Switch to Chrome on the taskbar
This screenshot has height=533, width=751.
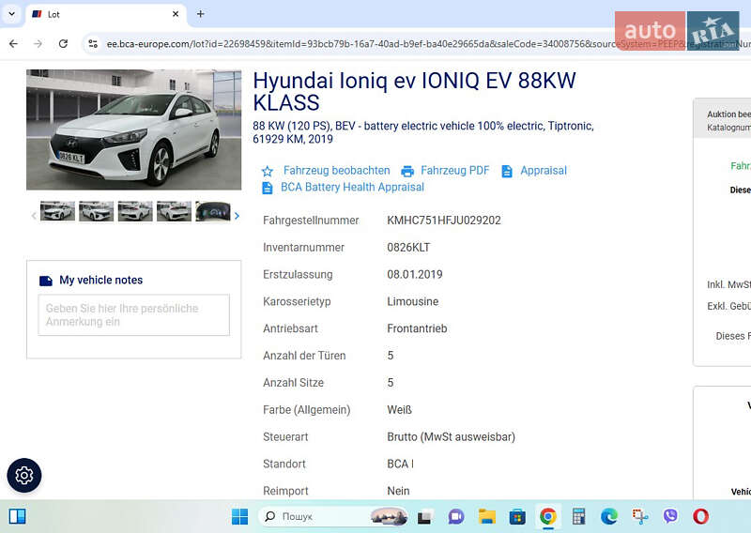548,517
